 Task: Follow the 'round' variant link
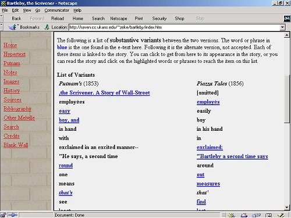[x=66, y=166]
